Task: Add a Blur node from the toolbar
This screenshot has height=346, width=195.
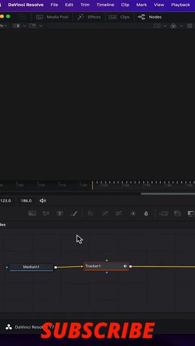Action: coord(146,214)
